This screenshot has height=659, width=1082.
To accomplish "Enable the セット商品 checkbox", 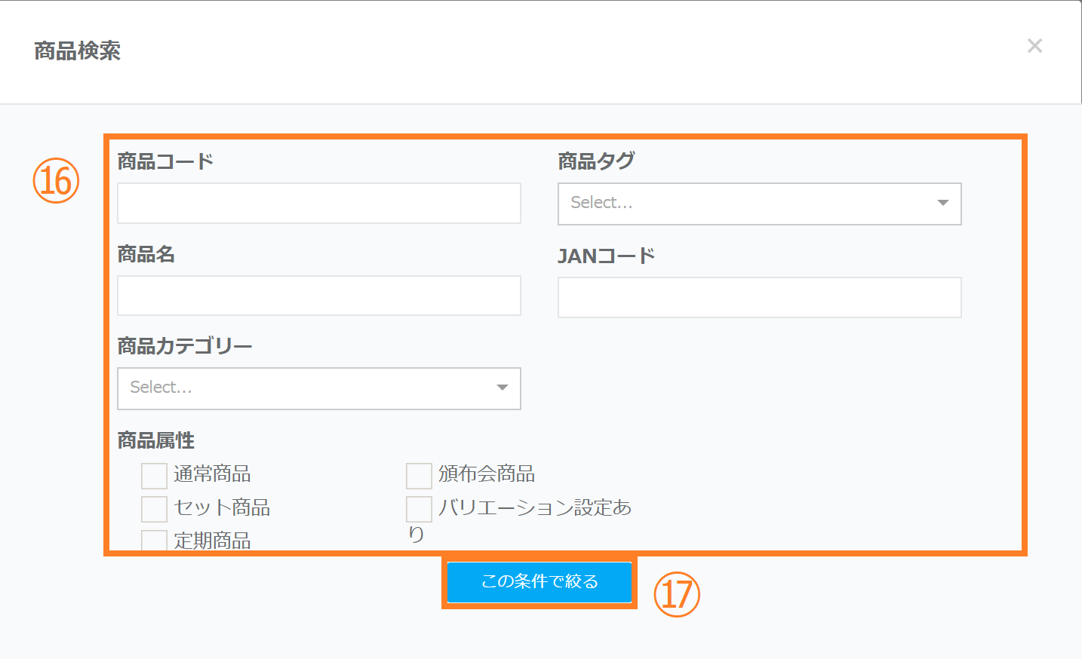I will (154, 509).
